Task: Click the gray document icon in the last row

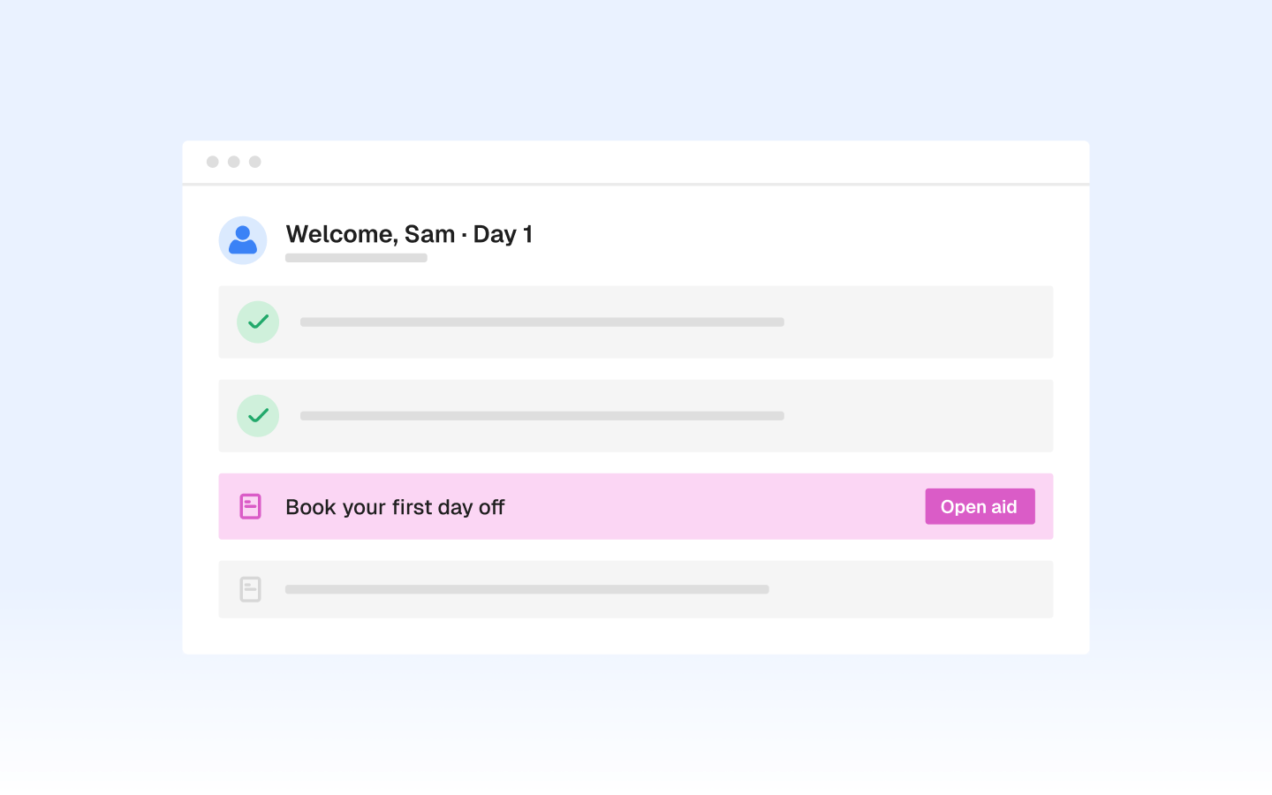Action: 251,589
